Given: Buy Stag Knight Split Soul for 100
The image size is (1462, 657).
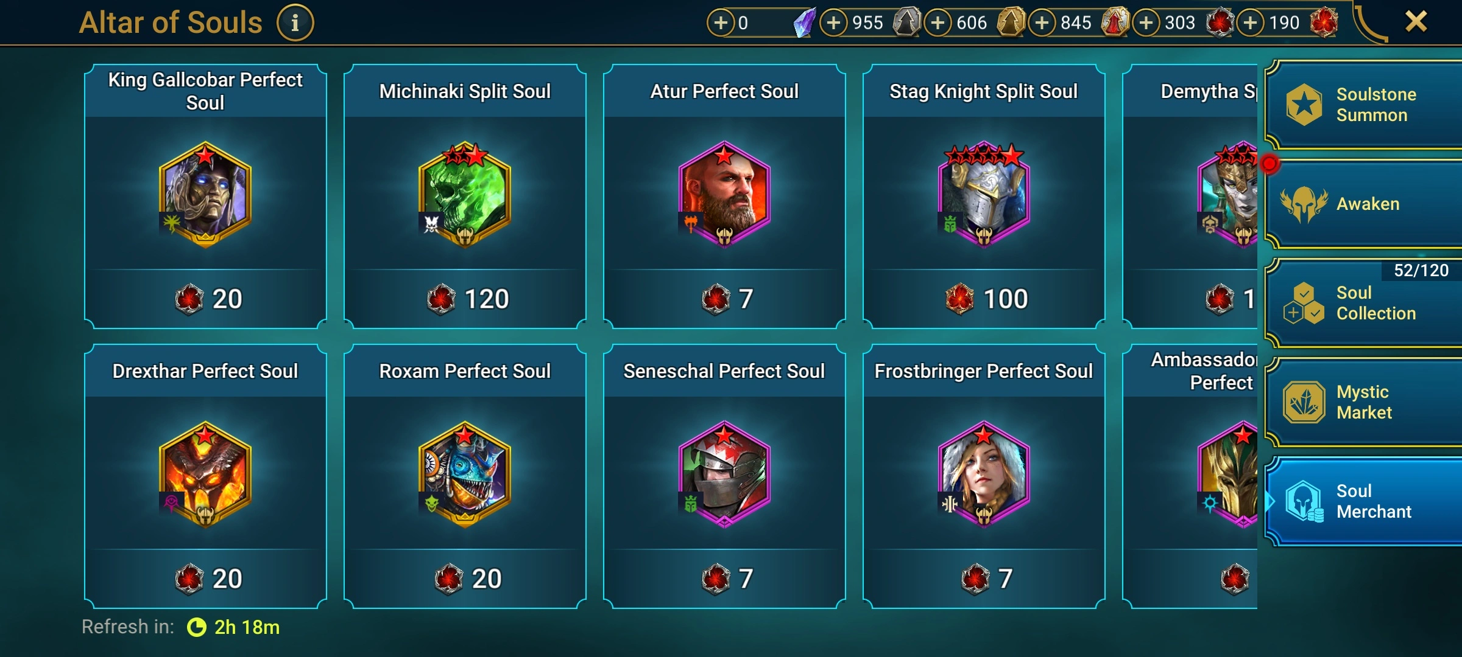Looking at the screenshot, I should [x=984, y=299].
